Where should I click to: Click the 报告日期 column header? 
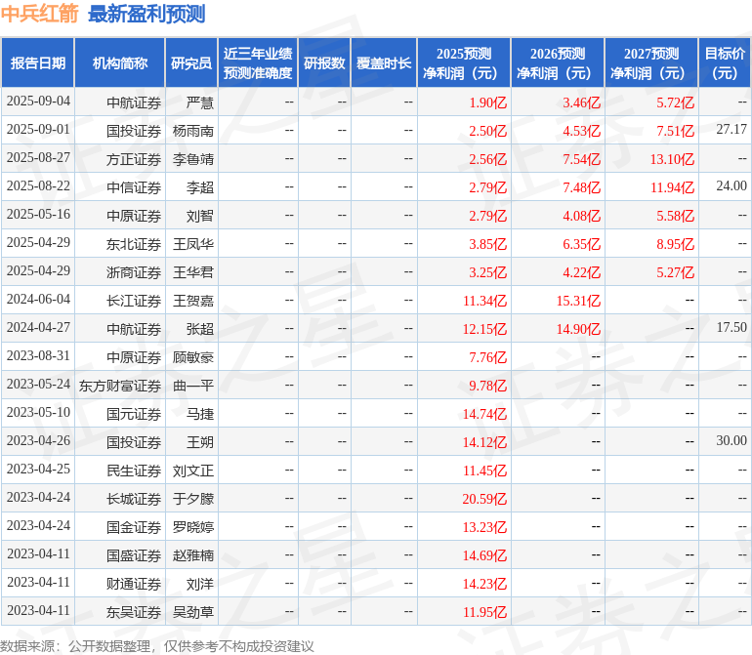(x=37, y=62)
